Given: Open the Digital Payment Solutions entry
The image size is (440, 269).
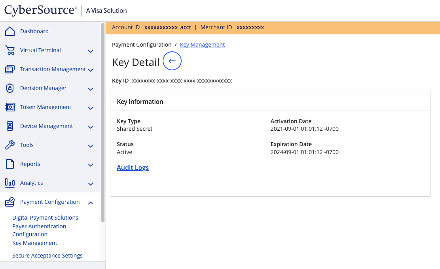Looking at the screenshot, I should tap(45, 217).
